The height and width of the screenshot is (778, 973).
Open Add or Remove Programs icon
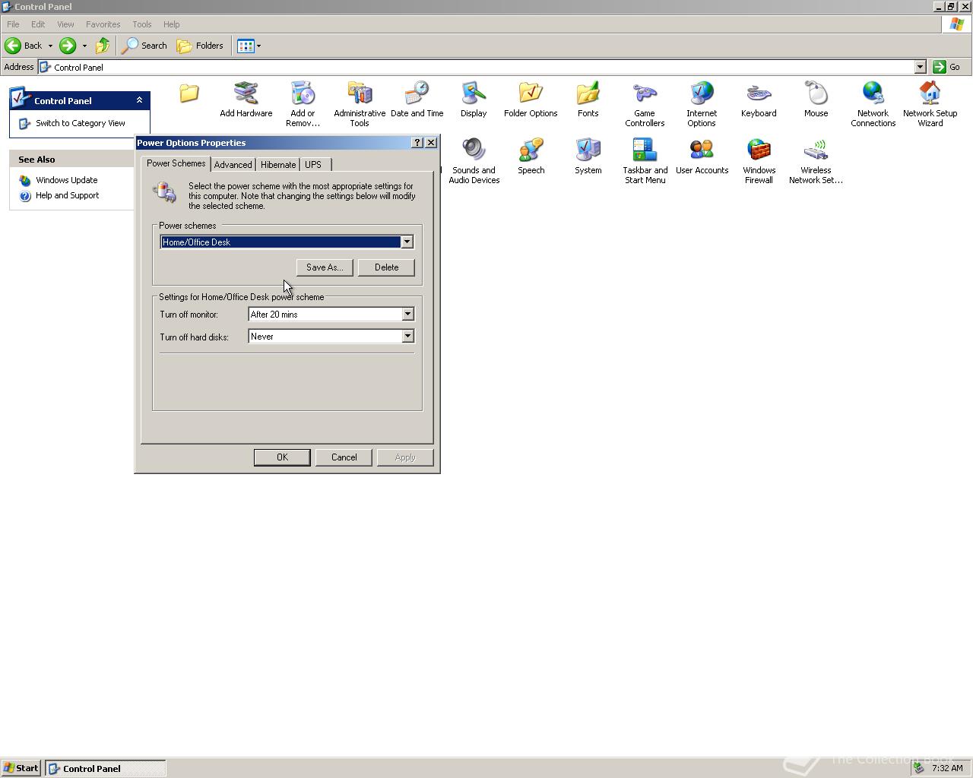pos(303,104)
